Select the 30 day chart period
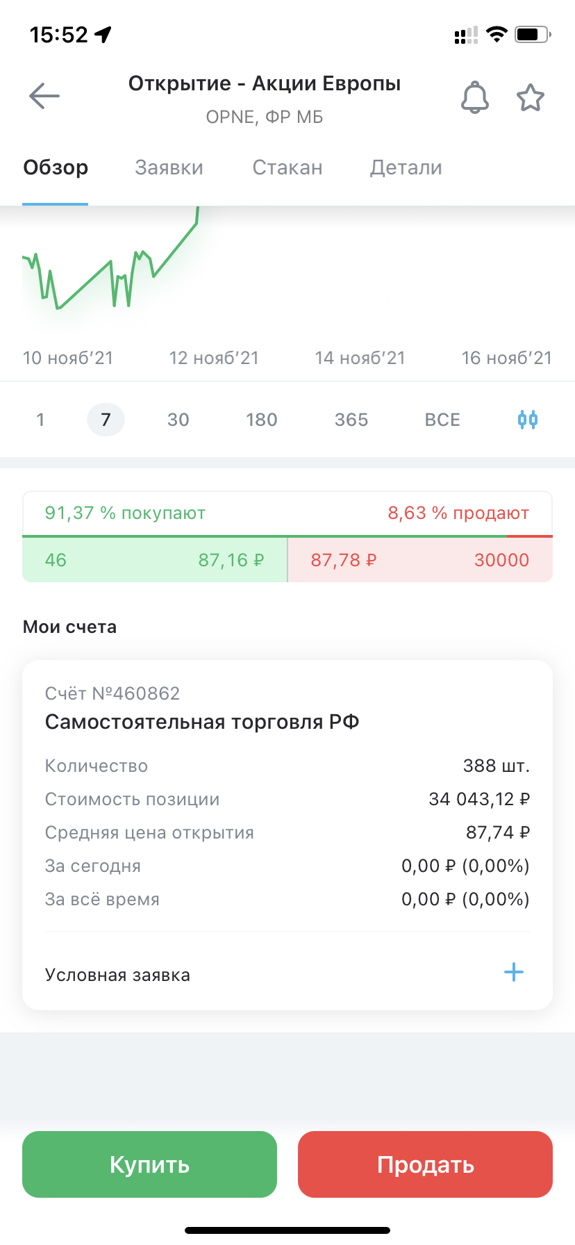 (178, 420)
